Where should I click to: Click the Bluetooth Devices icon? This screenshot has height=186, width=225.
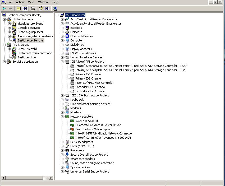tap(67, 36)
